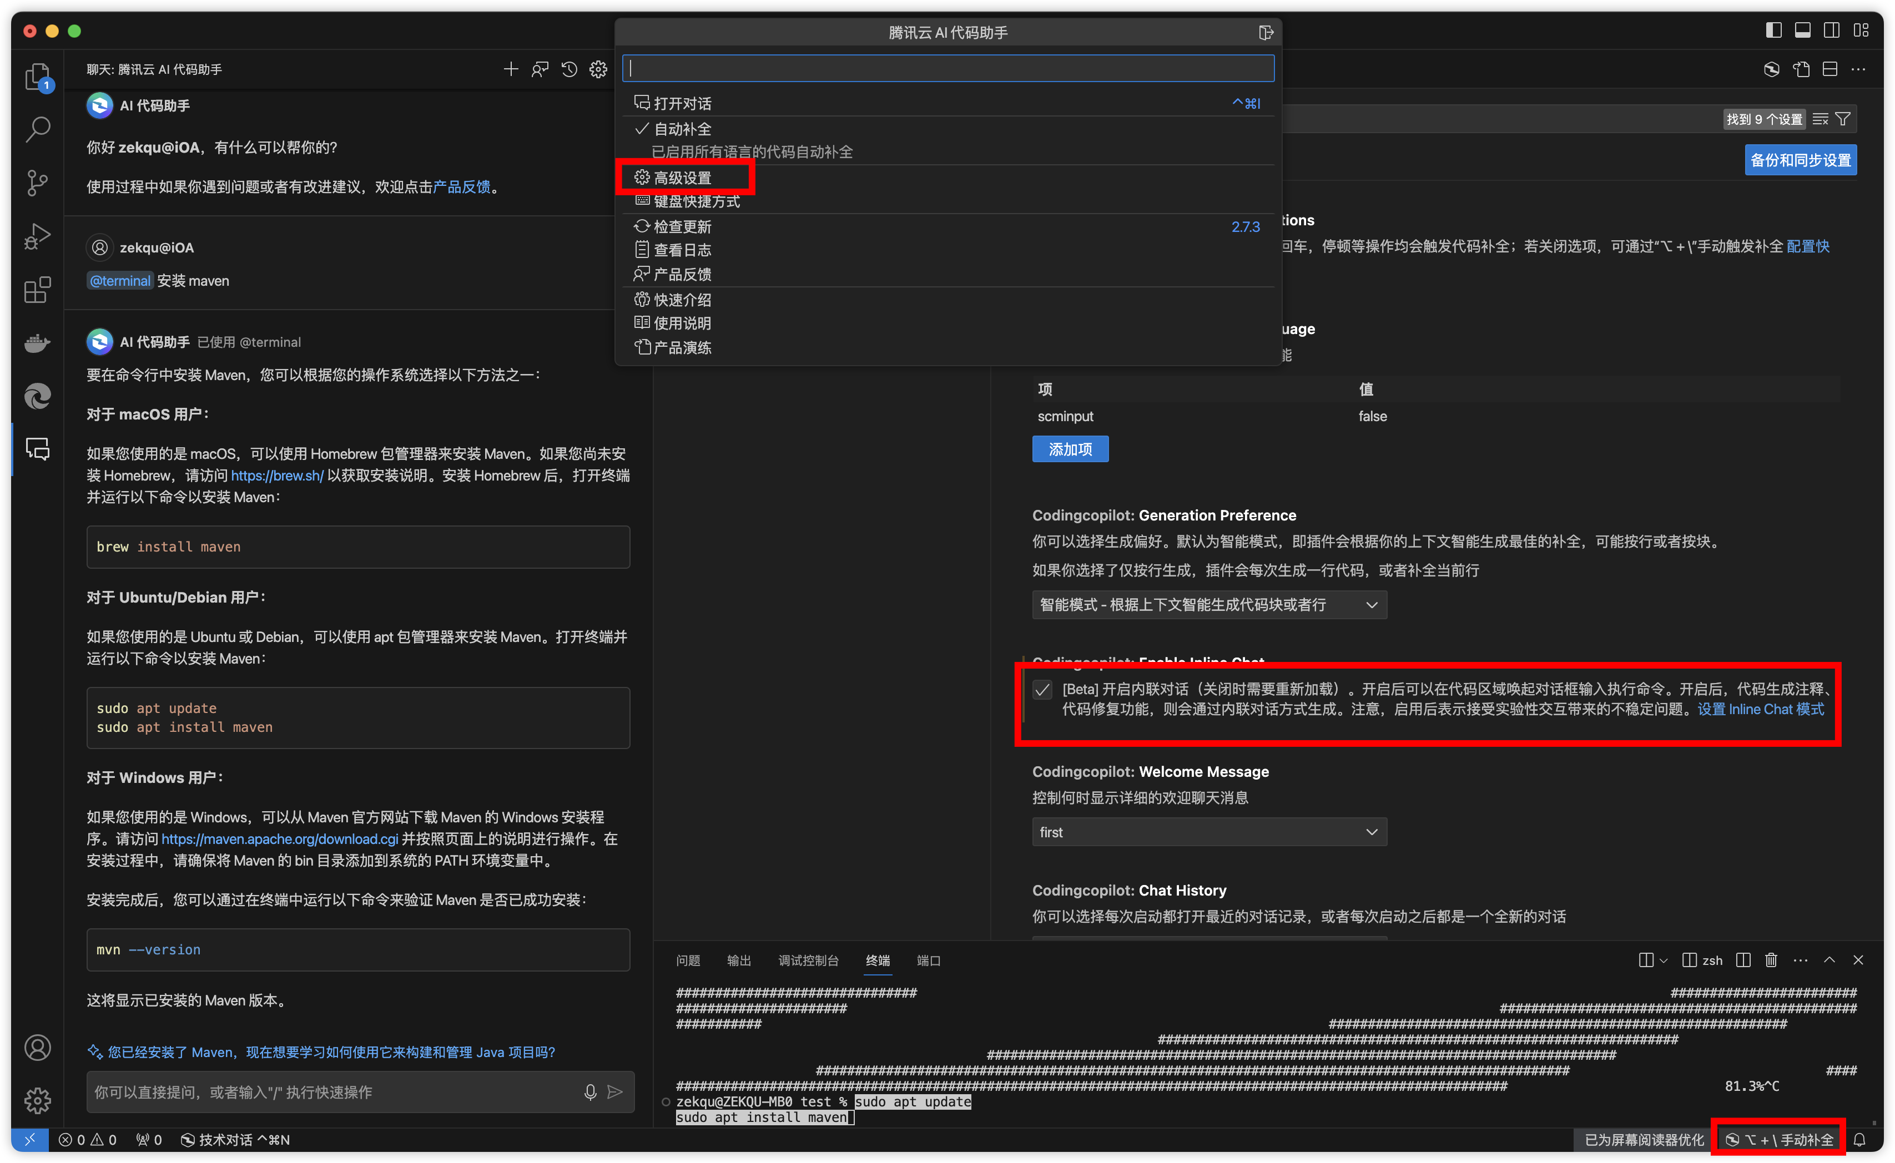Select 检查更新 from the popup menu
Screen dimensions: 1895x1163
(948, 227)
